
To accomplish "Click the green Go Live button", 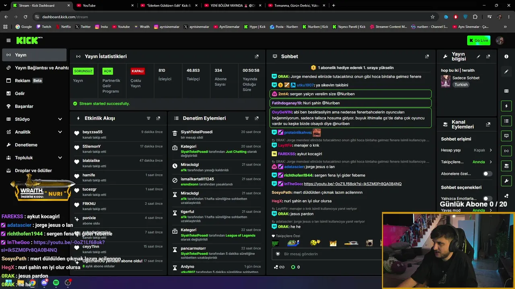I will point(479,41).
